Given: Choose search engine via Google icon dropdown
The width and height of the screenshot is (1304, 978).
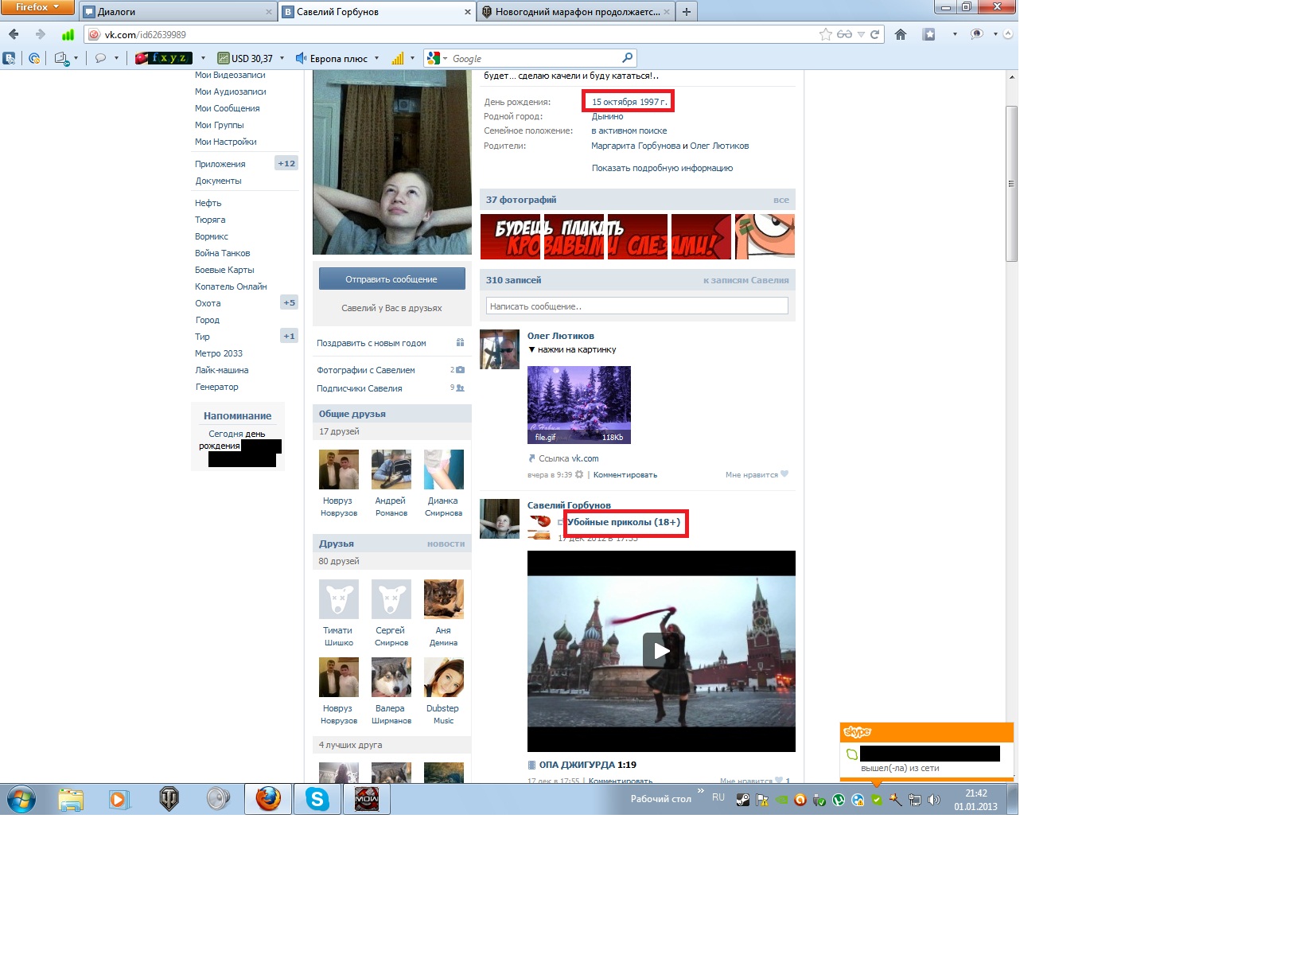Looking at the screenshot, I should (437, 58).
